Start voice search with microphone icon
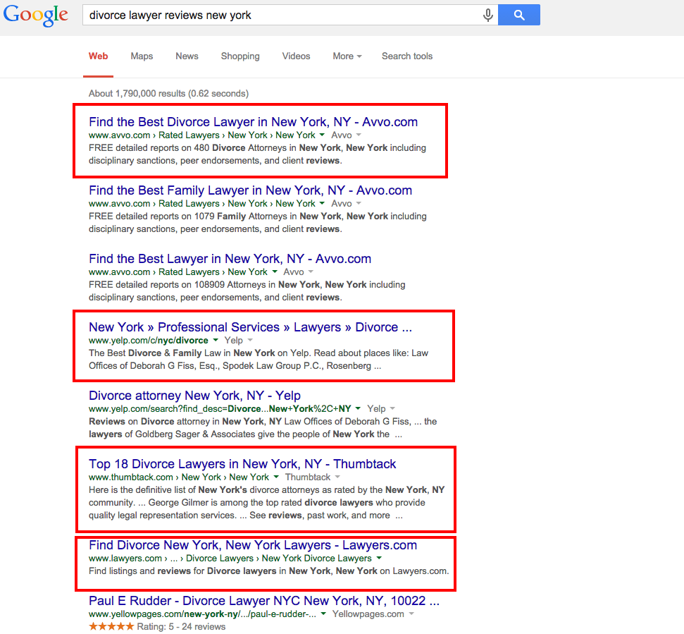 (487, 16)
